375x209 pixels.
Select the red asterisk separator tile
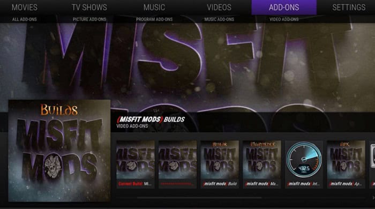177,165
